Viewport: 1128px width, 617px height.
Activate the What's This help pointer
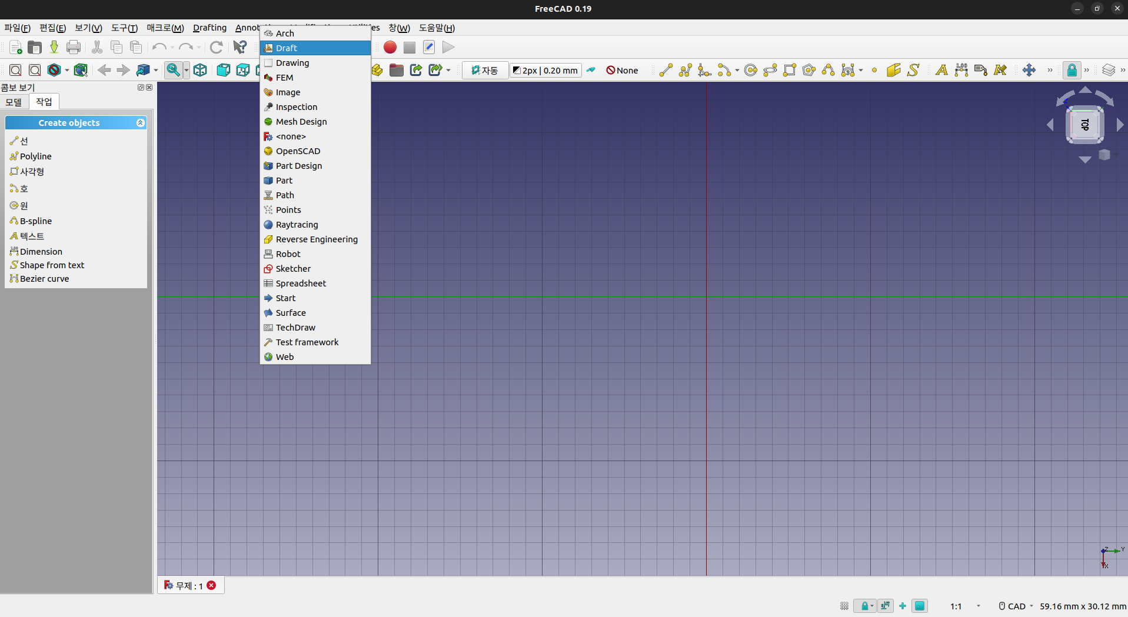(240, 48)
